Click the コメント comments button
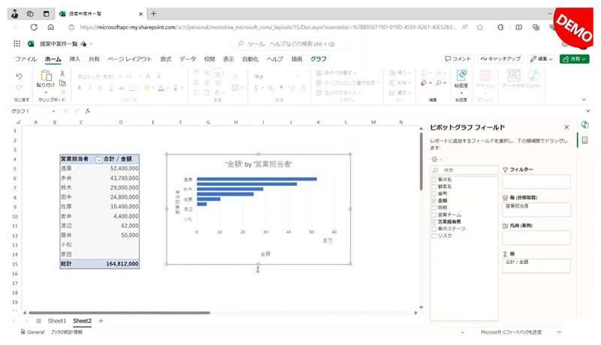The height and width of the screenshot is (345, 601). [458, 59]
